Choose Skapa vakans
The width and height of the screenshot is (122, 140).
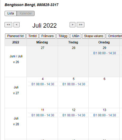click(94, 36)
